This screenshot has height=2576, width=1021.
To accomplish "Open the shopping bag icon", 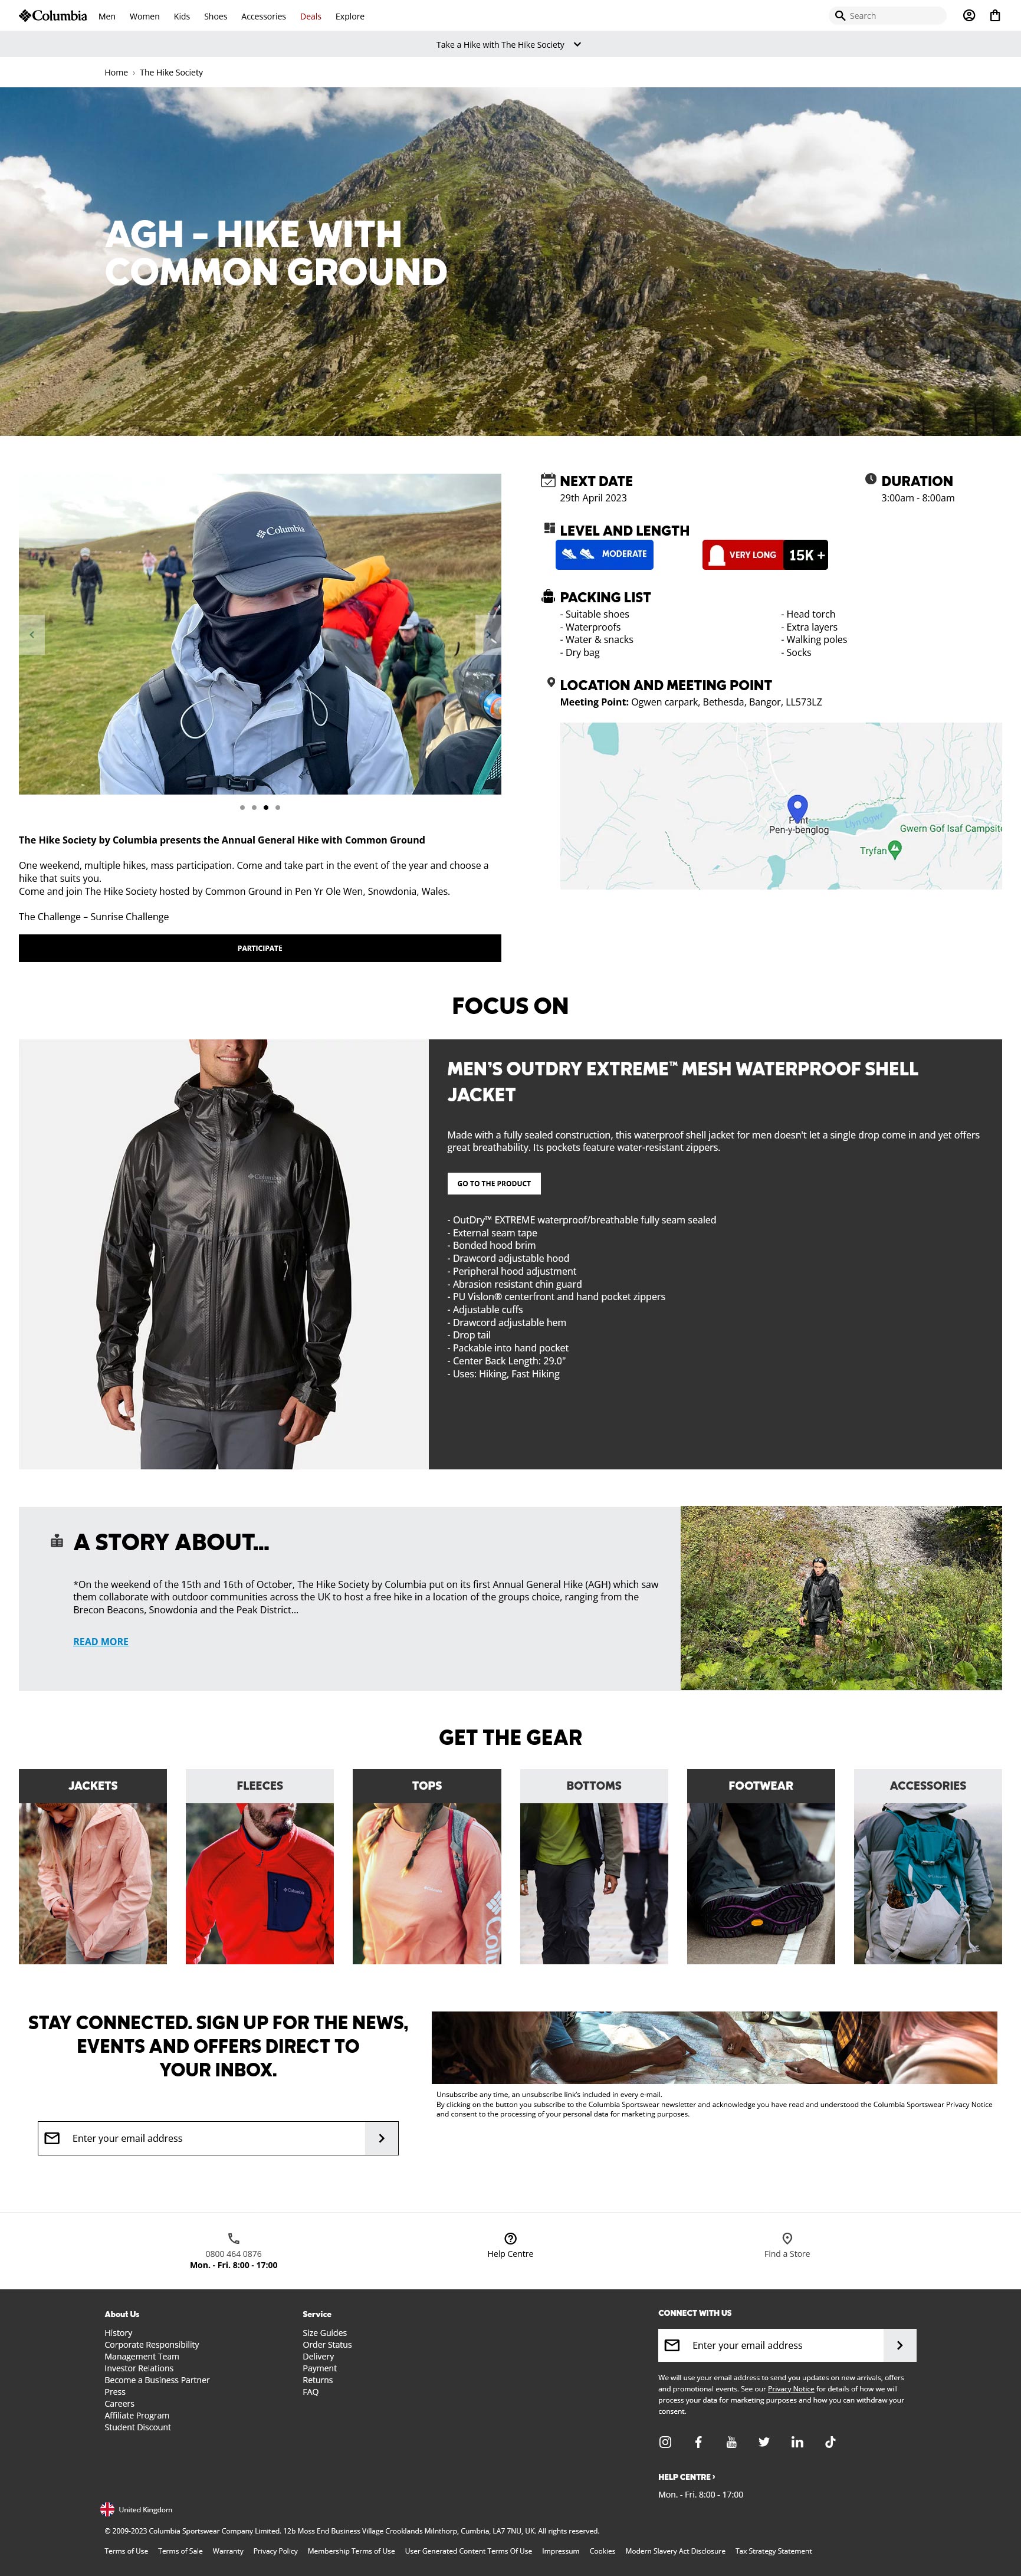I will point(994,16).
